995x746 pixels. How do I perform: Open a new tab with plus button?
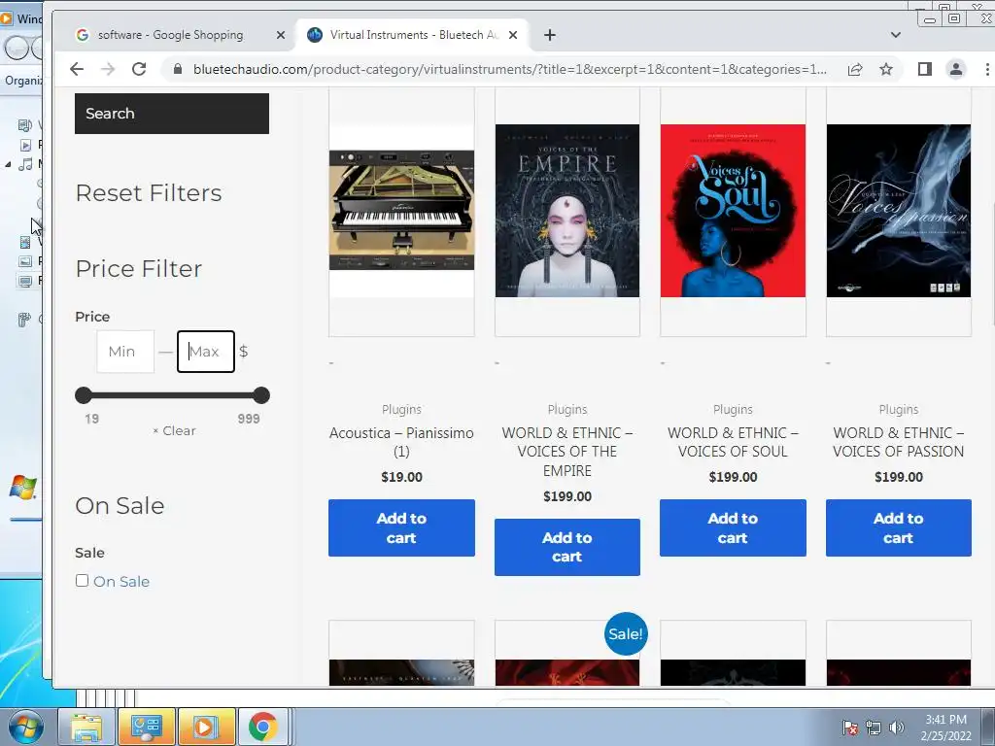(550, 35)
